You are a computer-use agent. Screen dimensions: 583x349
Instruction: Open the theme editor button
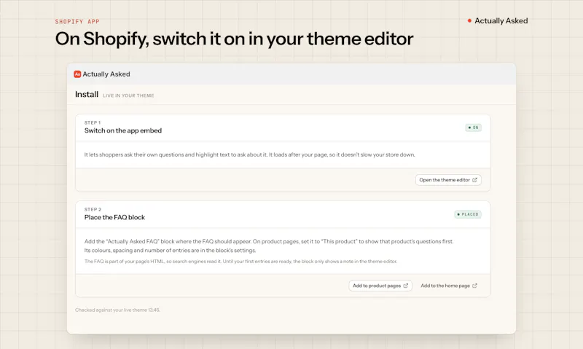click(x=448, y=180)
